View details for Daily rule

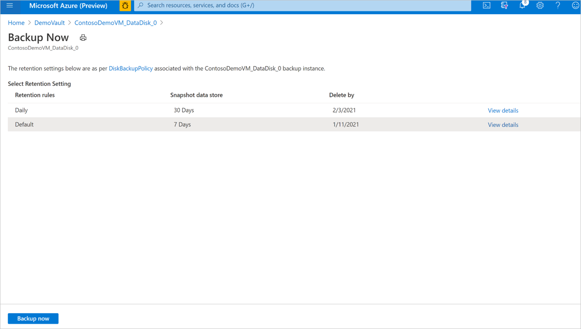pyautogui.click(x=503, y=111)
